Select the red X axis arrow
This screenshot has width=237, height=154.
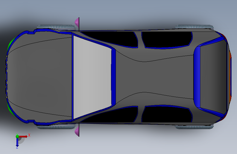pos(23,136)
